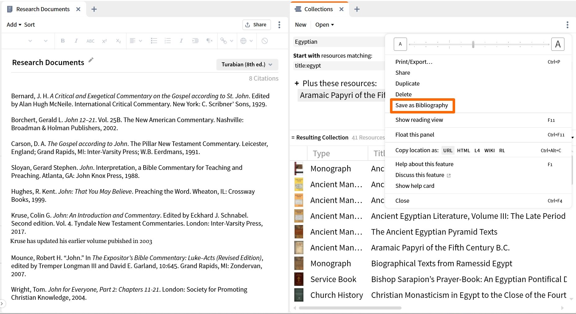Open the Turabian citation style dropdown

click(247, 64)
